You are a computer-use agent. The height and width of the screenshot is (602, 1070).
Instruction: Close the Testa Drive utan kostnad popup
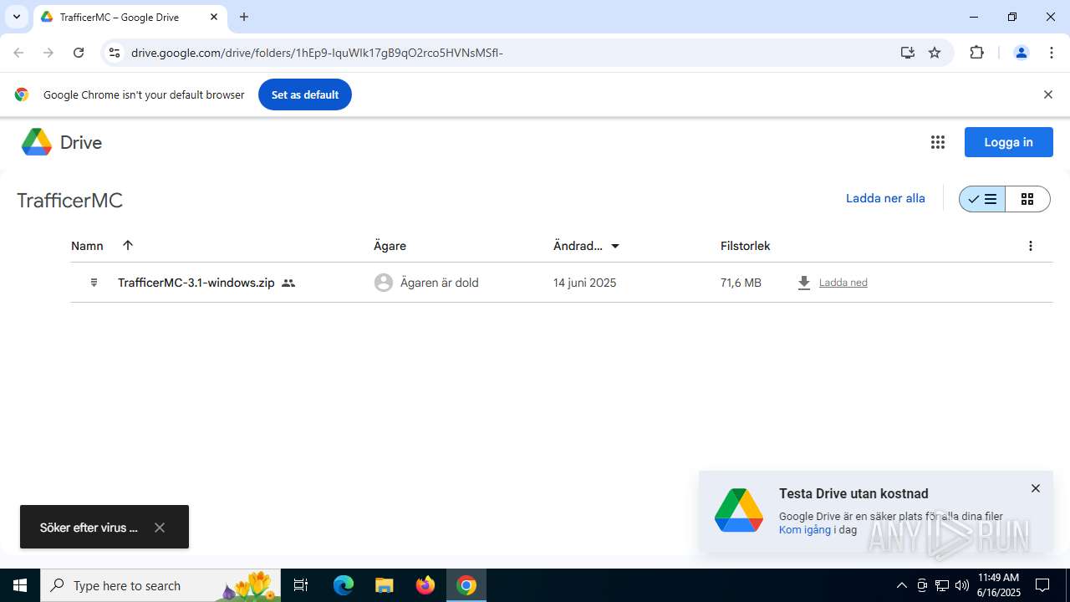(x=1036, y=488)
